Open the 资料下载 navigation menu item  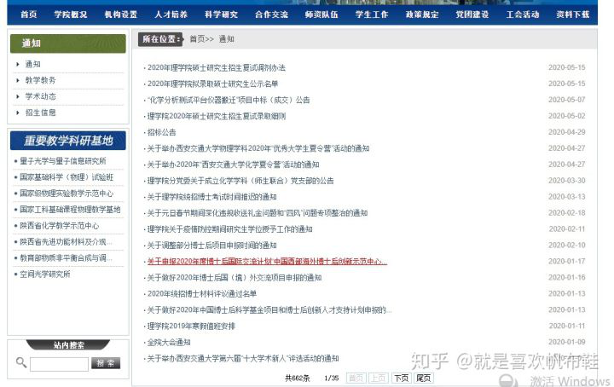[x=572, y=14]
